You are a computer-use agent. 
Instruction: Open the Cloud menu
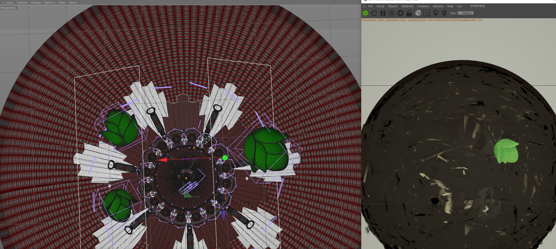pyautogui.click(x=380, y=6)
